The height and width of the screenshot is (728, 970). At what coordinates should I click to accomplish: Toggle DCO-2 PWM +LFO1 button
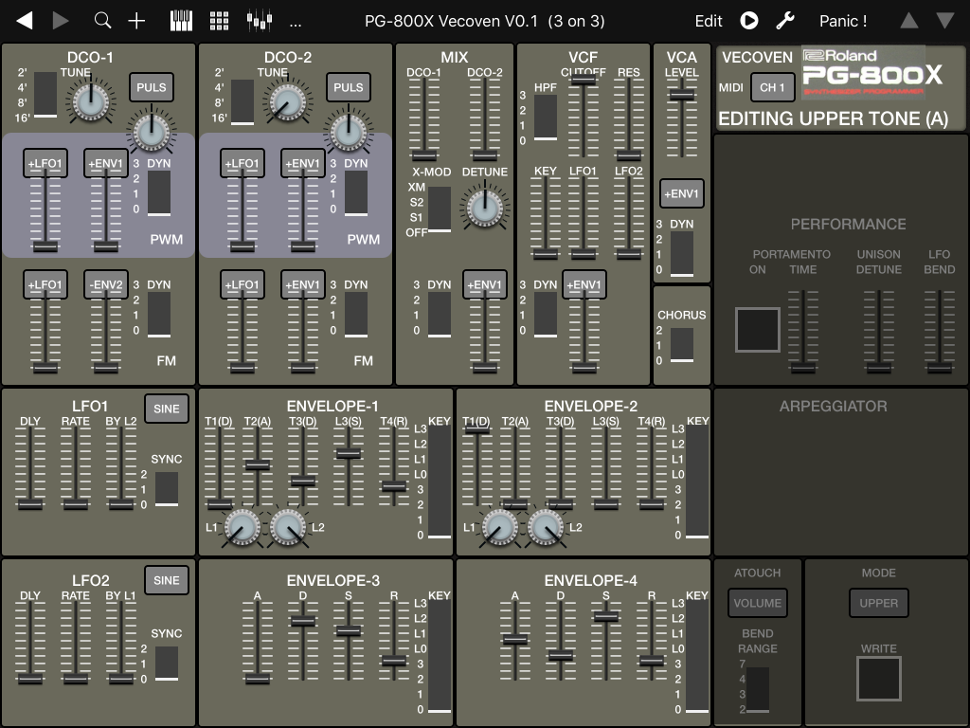pos(242,163)
